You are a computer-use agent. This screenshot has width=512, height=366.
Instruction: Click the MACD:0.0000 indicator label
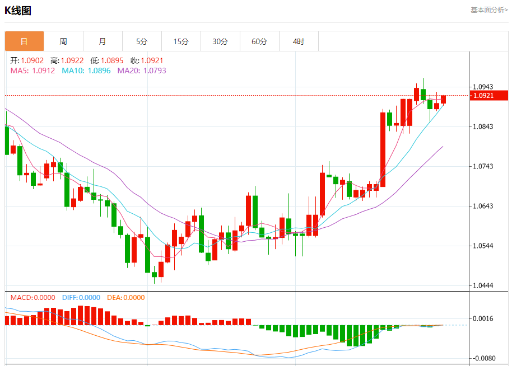pos(32,298)
